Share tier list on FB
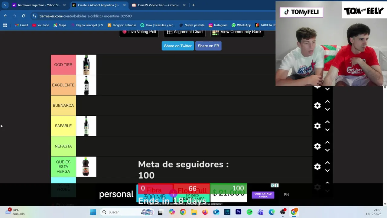 coord(208,46)
